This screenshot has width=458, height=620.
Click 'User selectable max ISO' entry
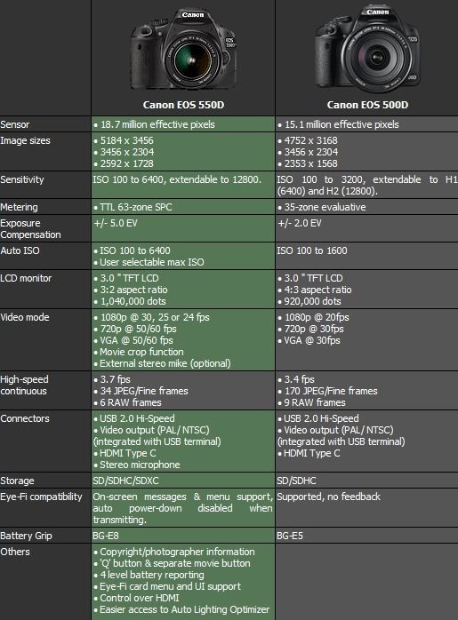151,262
